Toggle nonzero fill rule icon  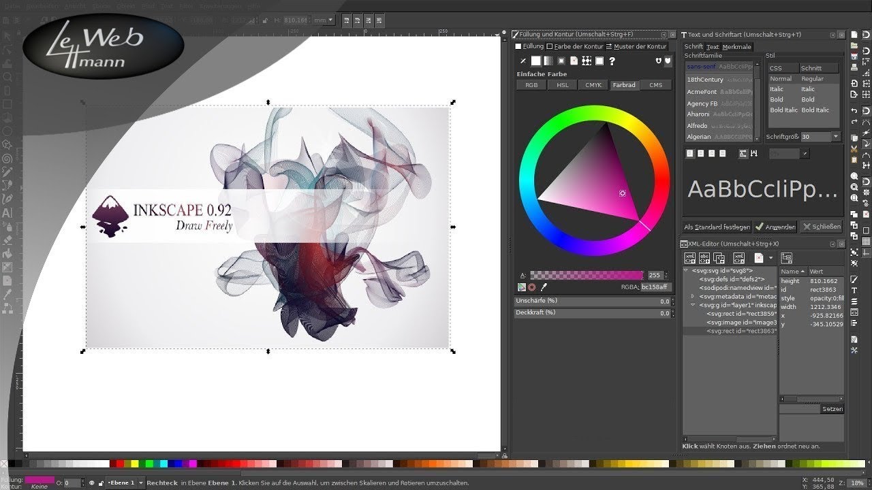[x=668, y=61]
